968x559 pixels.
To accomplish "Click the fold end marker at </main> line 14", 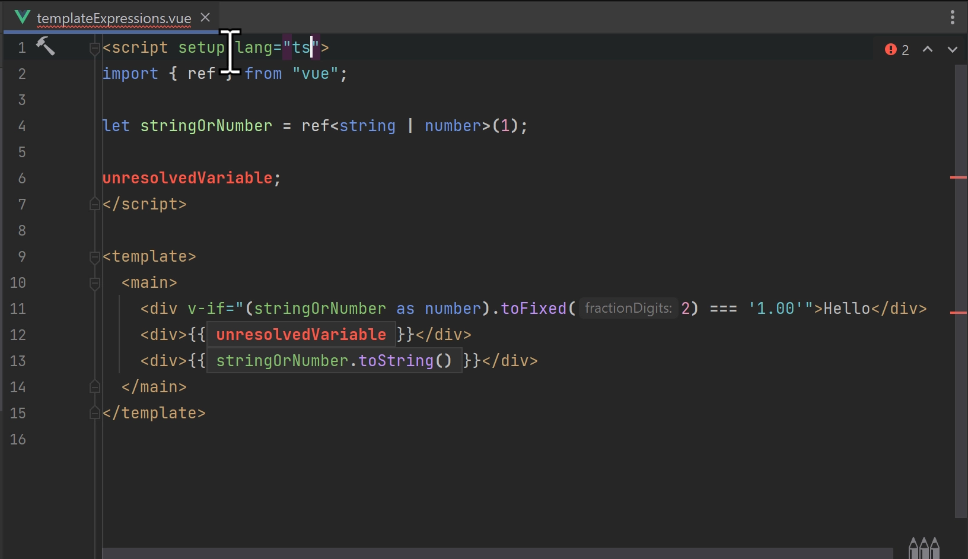I will tap(94, 387).
